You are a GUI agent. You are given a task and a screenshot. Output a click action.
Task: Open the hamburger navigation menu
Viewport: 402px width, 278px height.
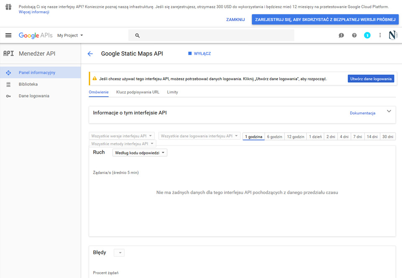8,35
